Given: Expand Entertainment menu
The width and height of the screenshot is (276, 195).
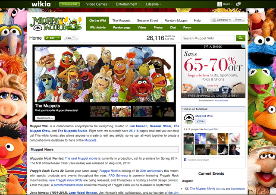Looking at the screenshot, I should (x=128, y=4).
